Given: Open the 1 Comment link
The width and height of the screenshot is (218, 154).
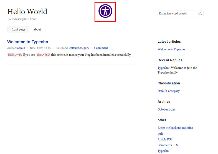Looking at the screenshot, I should pyautogui.click(x=101, y=48).
